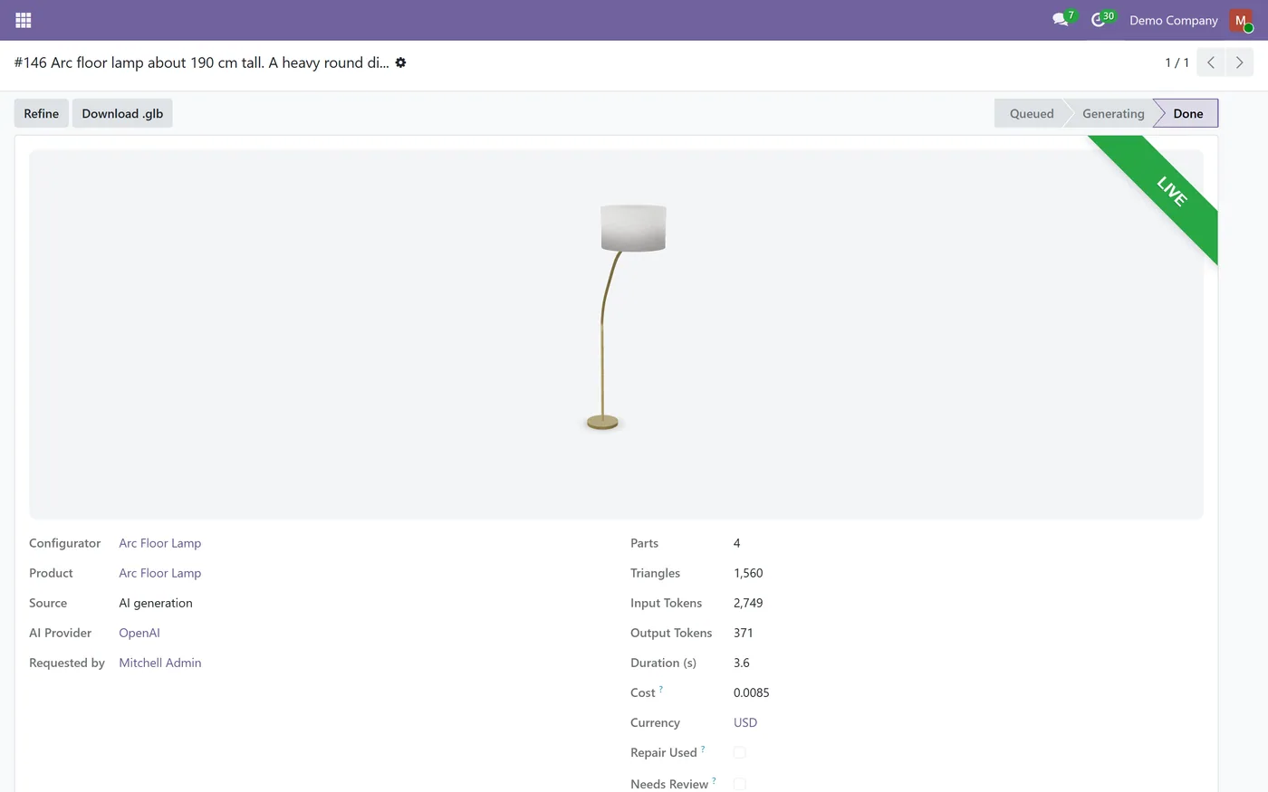Show help for the Cost field
Viewport: 1268px width, 792px height.
pos(661,690)
